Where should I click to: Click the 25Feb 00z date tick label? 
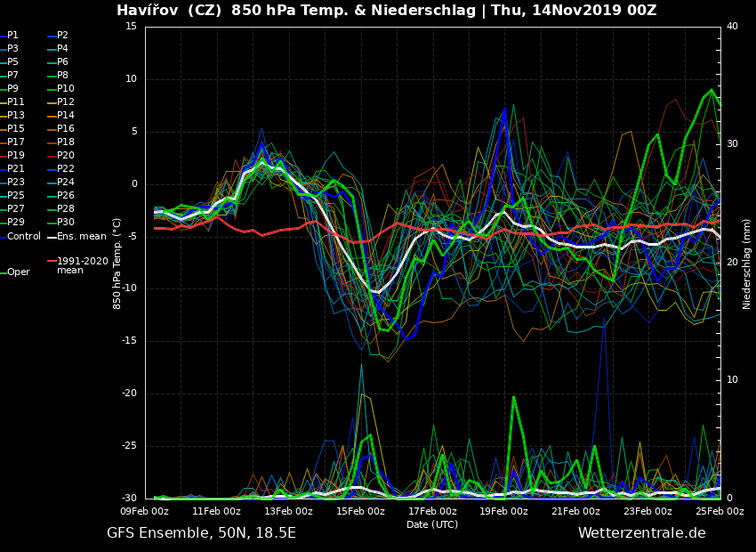tap(719, 511)
